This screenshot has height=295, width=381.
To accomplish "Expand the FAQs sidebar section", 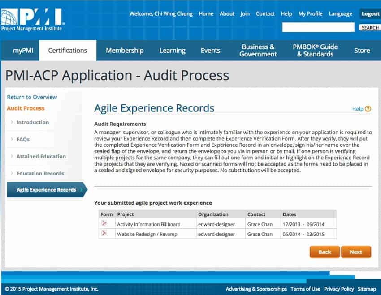I will [x=22, y=139].
